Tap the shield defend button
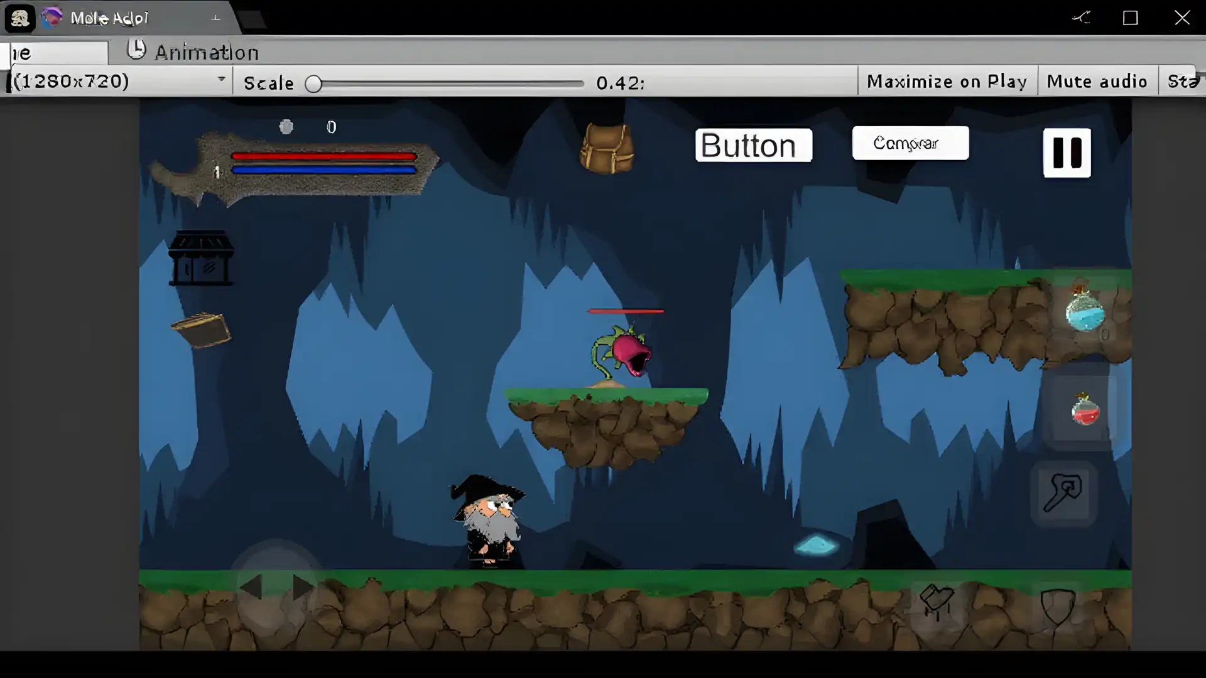1206x678 pixels. click(1058, 606)
